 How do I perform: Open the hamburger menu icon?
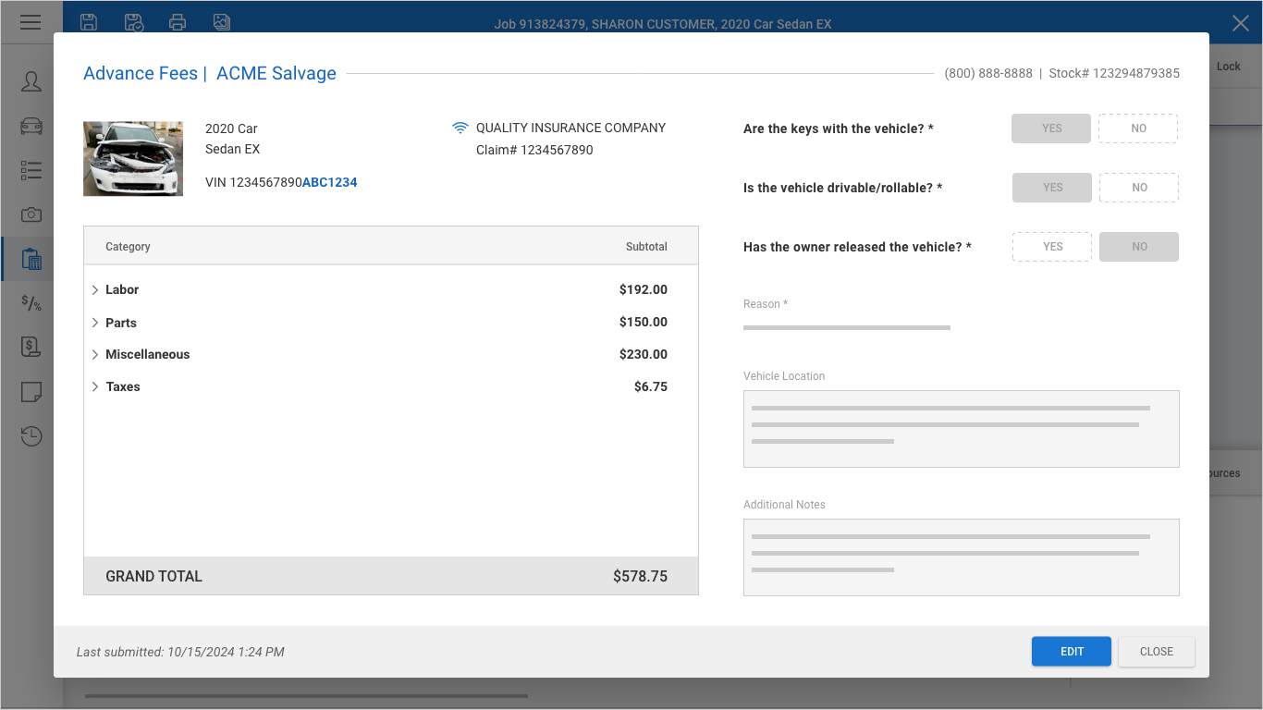pos(31,22)
